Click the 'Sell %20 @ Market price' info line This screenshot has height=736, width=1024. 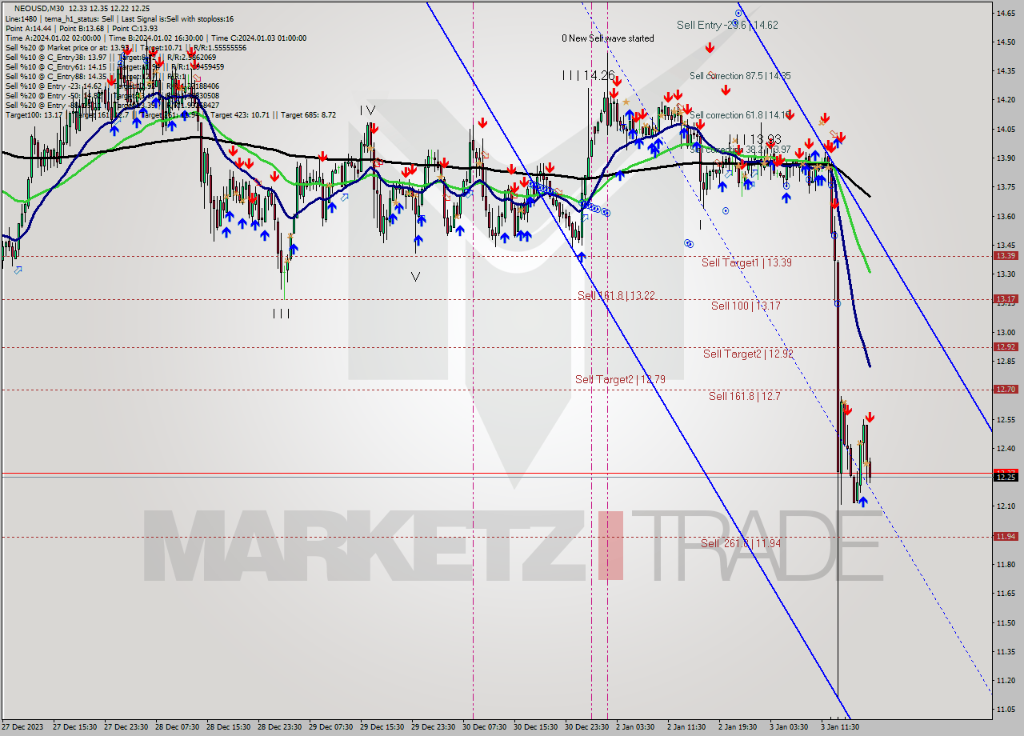(126, 47)
